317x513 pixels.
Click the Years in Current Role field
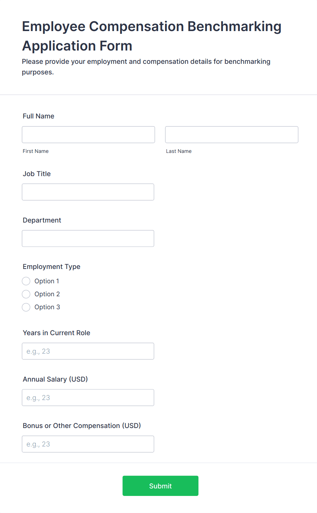[88, 351]
